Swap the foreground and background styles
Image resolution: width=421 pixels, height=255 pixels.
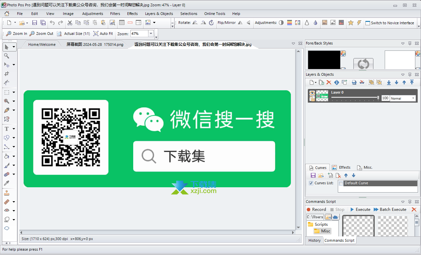[363, 64]
